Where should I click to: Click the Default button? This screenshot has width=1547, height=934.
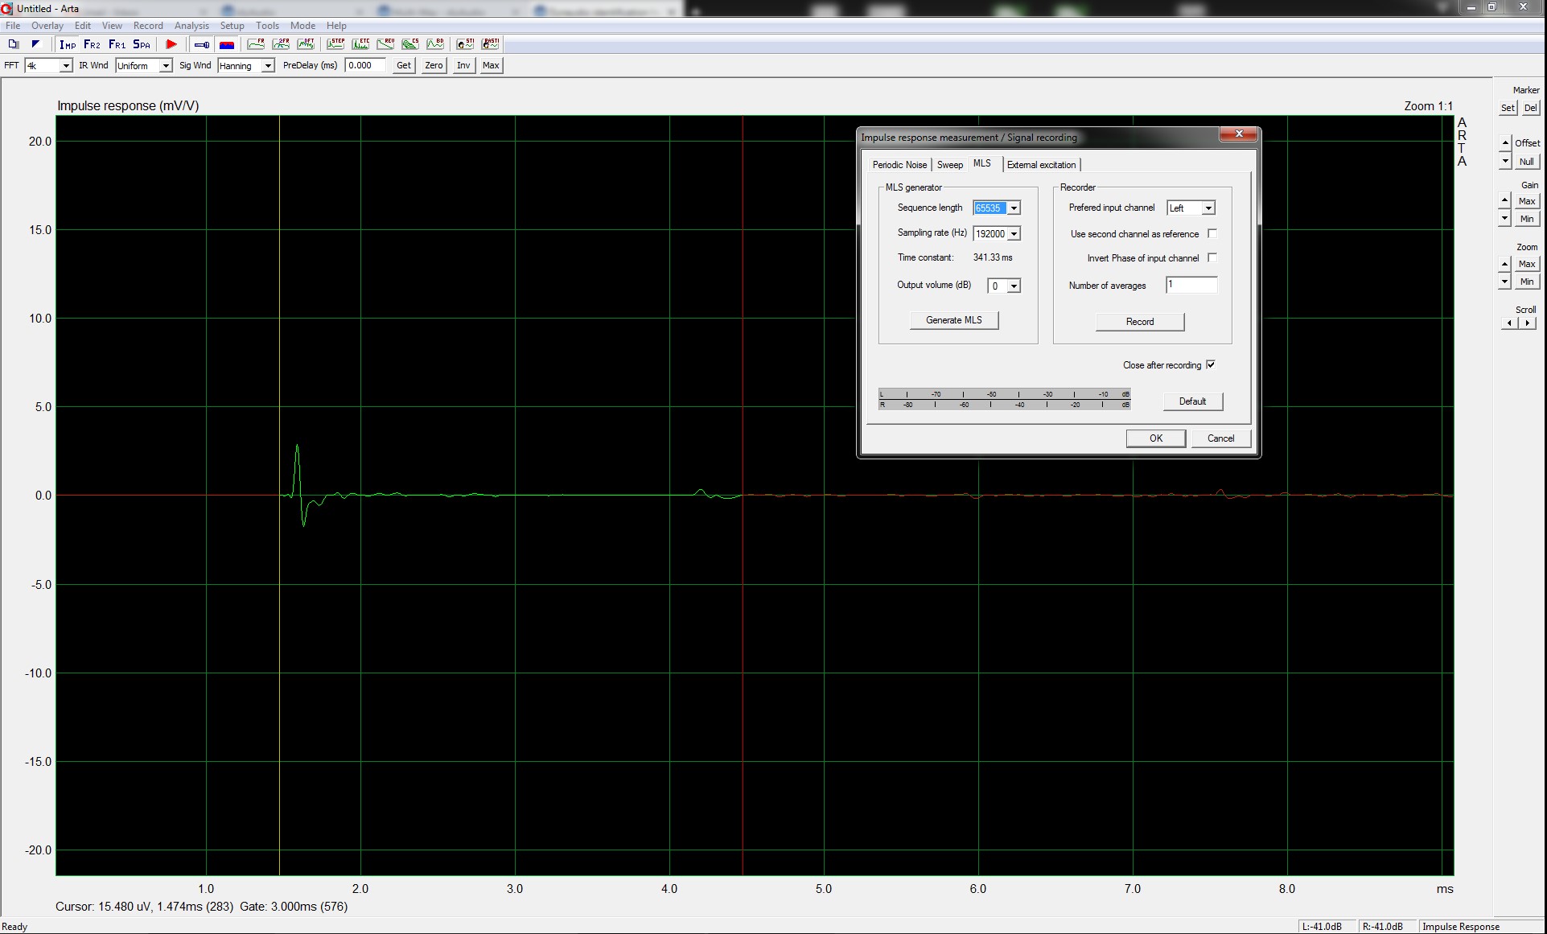coord(1193,401)
